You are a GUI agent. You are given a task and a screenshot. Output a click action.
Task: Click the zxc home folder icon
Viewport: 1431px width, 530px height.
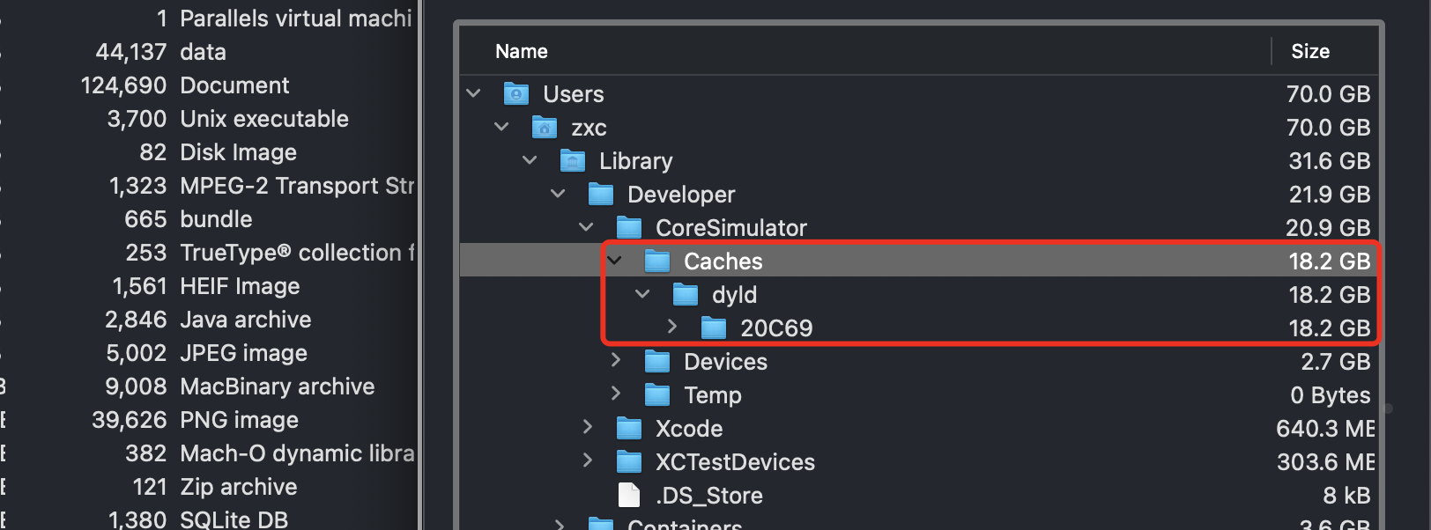pos(544,127)
